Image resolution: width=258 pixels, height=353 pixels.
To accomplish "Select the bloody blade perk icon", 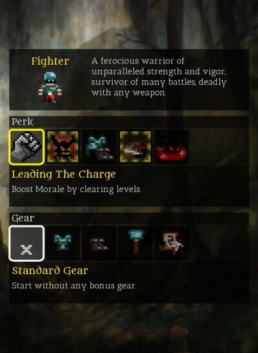I will 135,147.
